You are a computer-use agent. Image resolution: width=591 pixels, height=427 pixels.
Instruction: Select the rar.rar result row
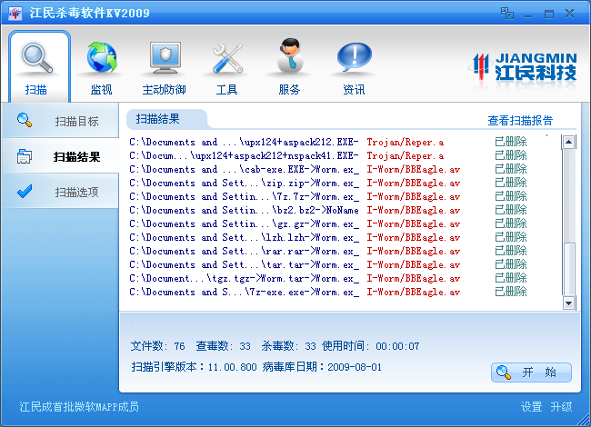coord(328,251)
